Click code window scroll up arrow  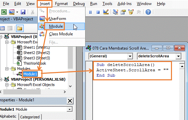pyautogui.click(x=182, y=66)
